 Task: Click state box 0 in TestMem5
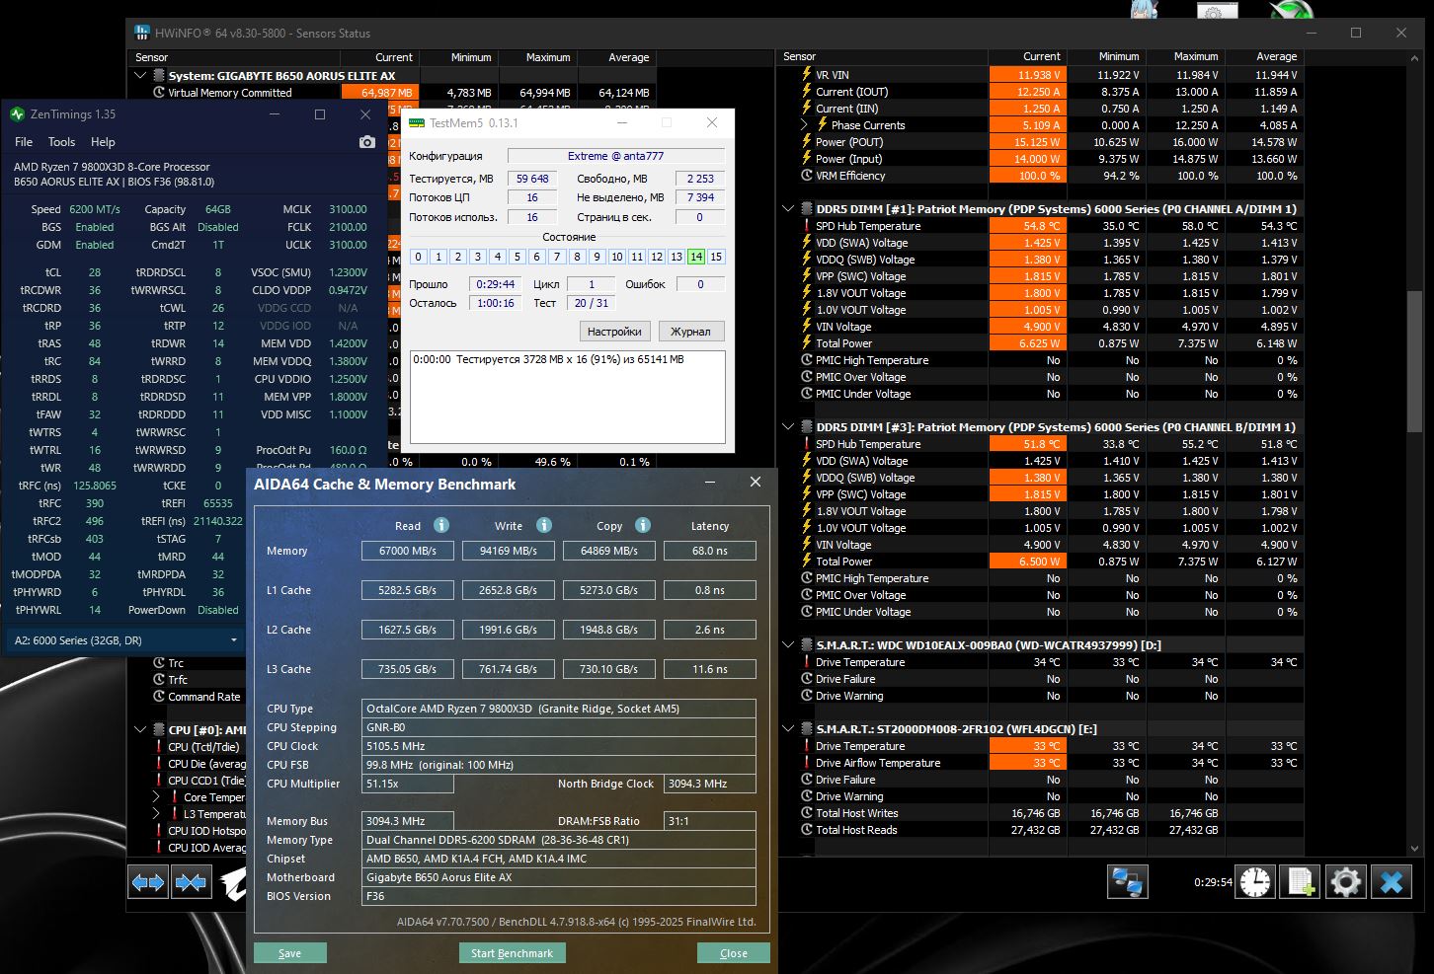point(419,257)
